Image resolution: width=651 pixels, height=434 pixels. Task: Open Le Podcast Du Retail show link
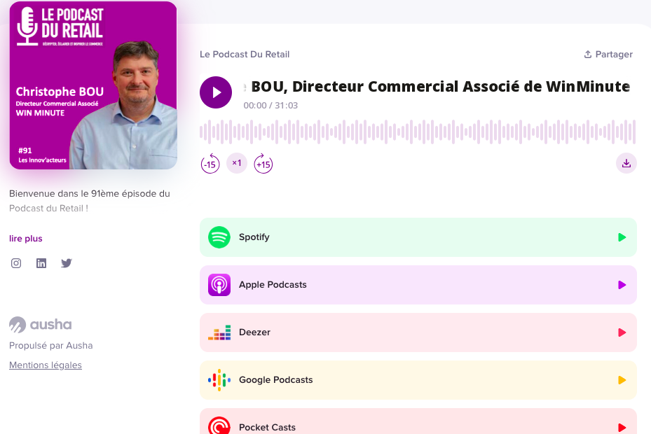pyautogui.click(x=245, y=55)
